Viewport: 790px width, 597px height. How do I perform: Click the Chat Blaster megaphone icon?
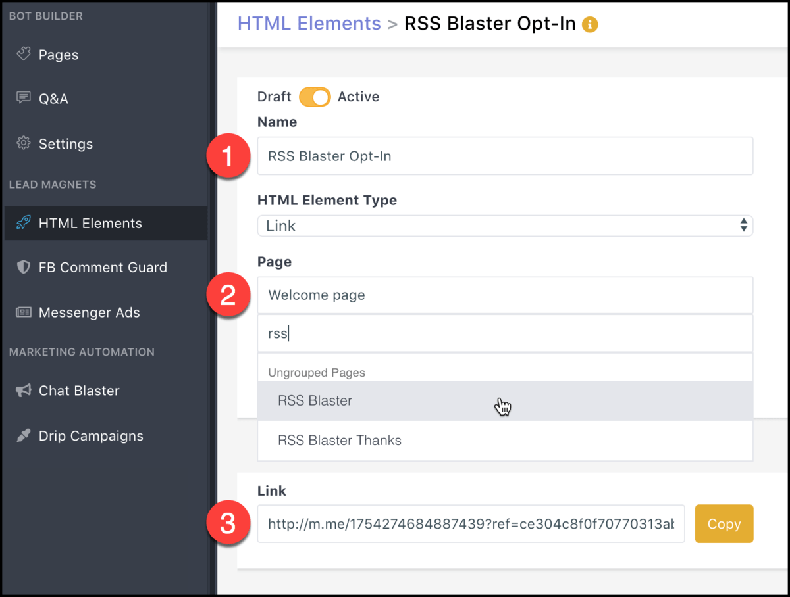(24, 391)
